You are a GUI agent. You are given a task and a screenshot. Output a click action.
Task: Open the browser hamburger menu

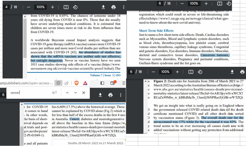[124, 83]
